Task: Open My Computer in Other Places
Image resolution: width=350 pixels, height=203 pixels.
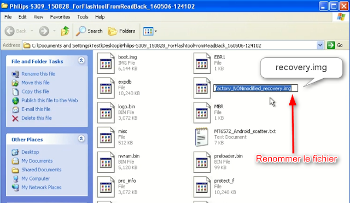Action: click(36, 179)
